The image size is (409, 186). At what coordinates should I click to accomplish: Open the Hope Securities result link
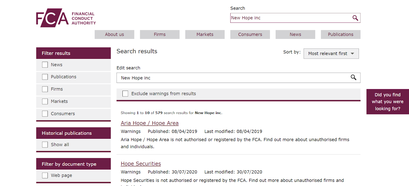(x=141, y=164)
